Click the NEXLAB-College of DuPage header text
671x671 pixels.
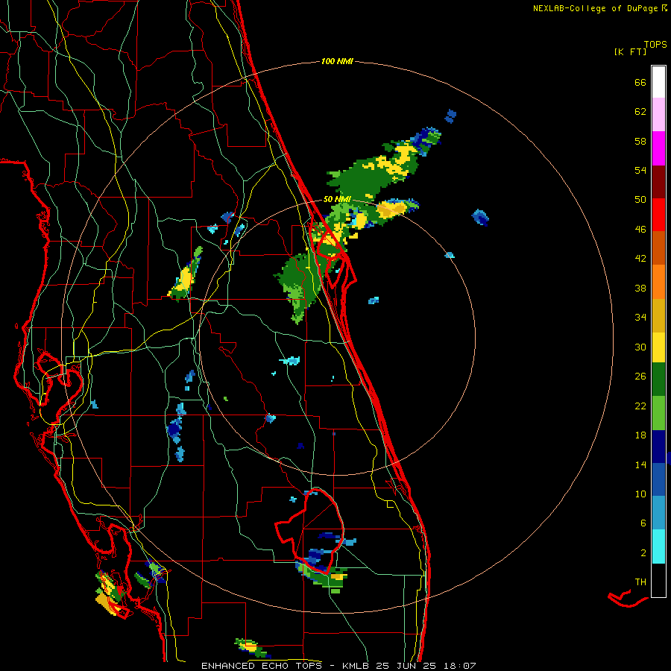(x=599, y=8)
